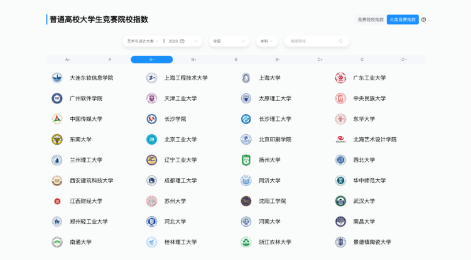
Task: Open the 本科 education level dropdown
Action: 267,41
